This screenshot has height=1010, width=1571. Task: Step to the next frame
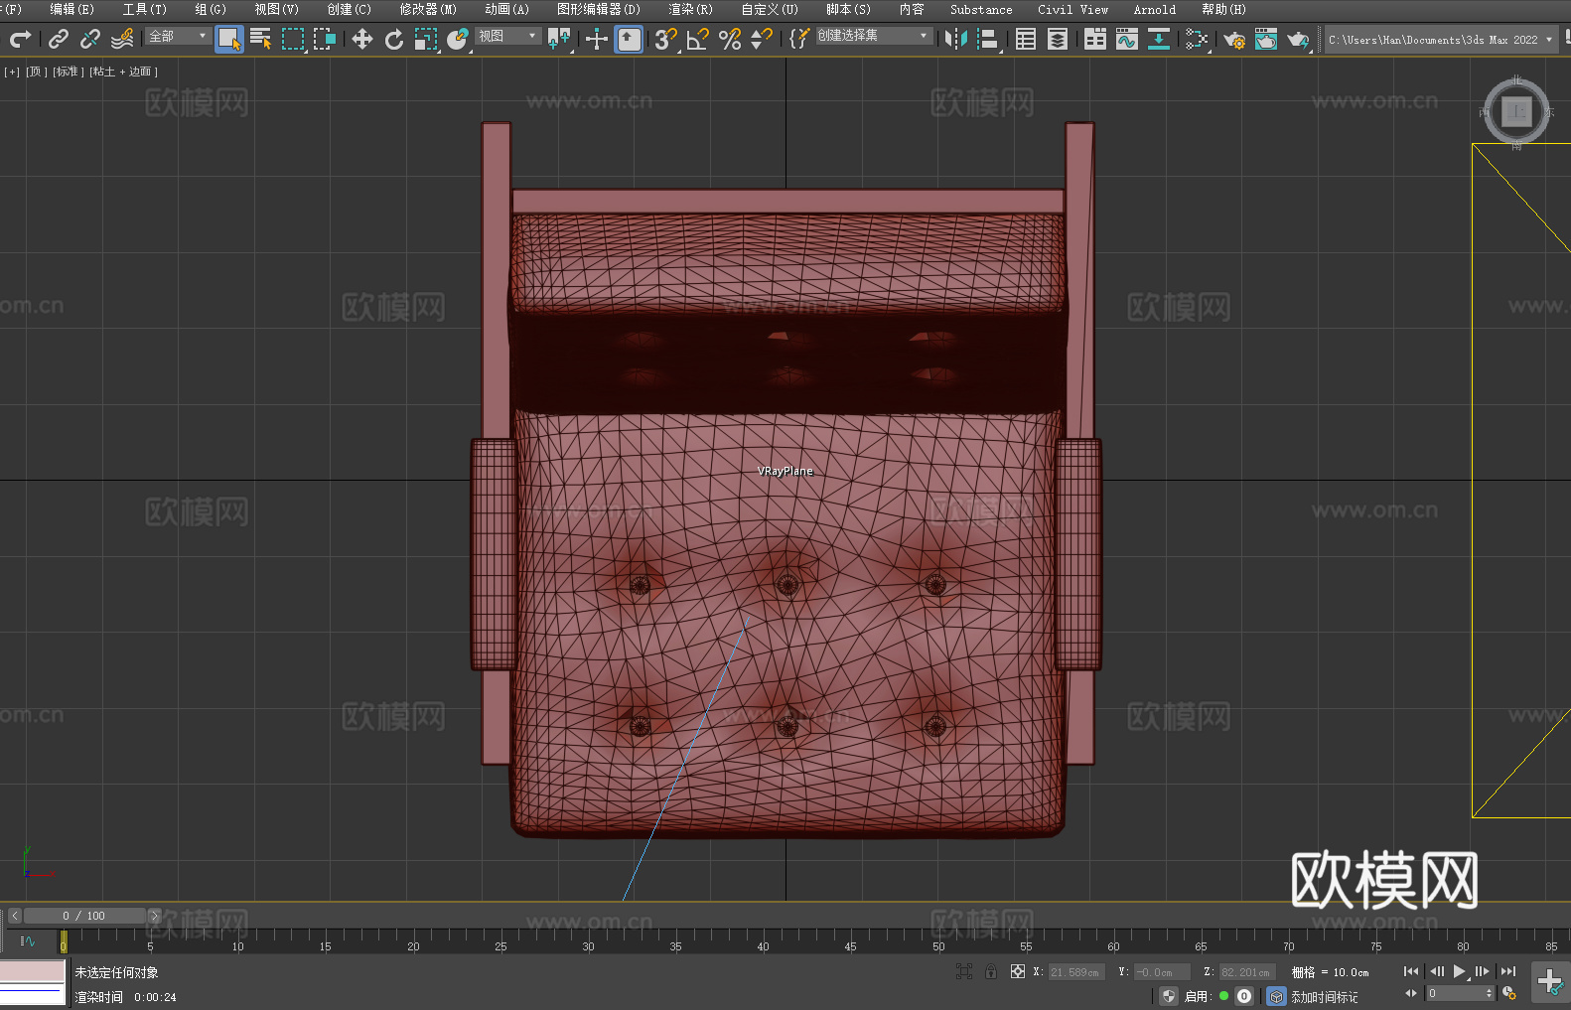pos(1483,971)
